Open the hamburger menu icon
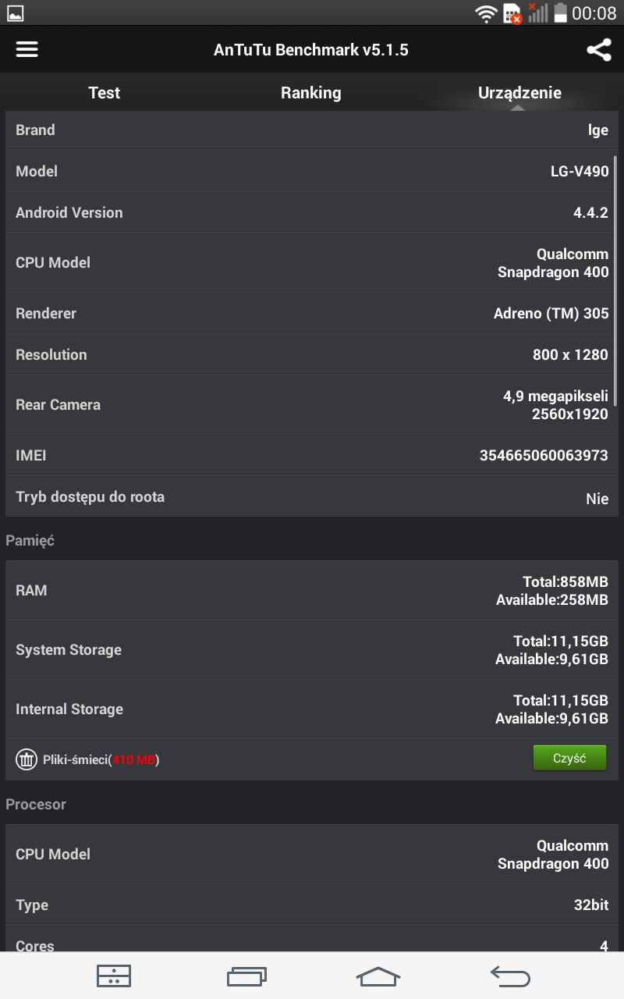The width and height of the screenshot is (624, 999). (x=27, y=50)
